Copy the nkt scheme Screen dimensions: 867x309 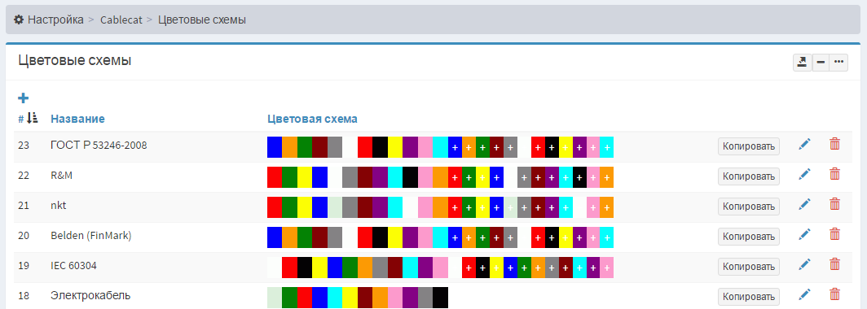[749, 207]
